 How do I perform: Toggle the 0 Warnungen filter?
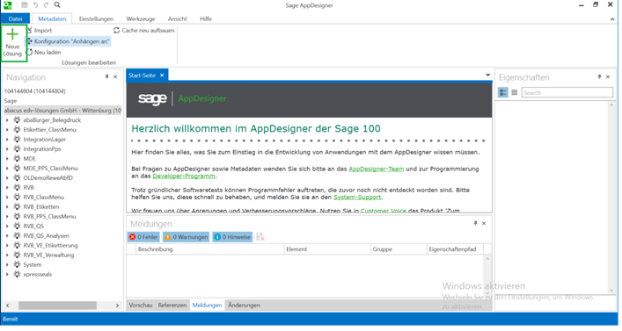(x=186, y=238)
